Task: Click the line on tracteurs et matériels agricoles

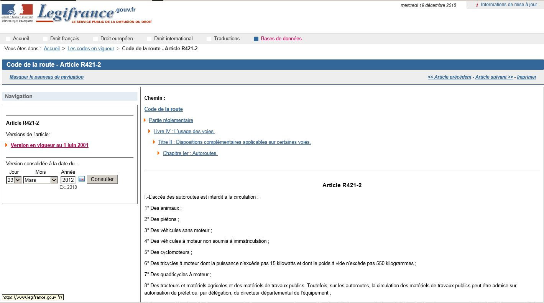Action: point(331,289)
